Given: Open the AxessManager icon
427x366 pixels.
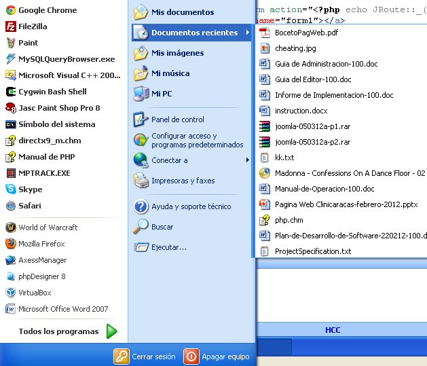Looking at the screenshot, I should pyautogui.click(x=11, y=260).
